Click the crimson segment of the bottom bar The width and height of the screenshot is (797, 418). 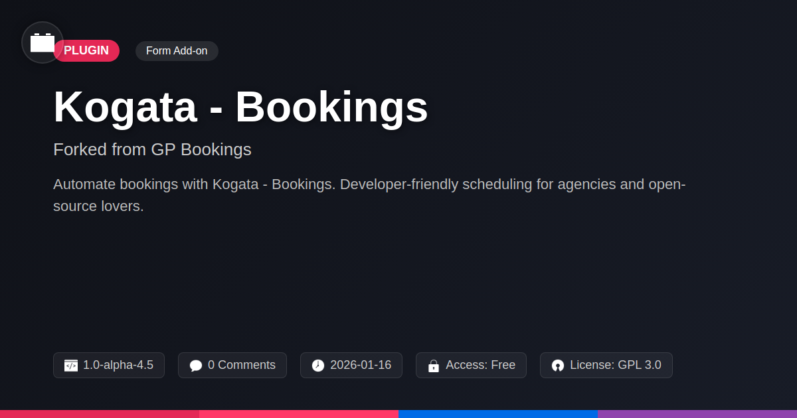(x=100, y=413)
